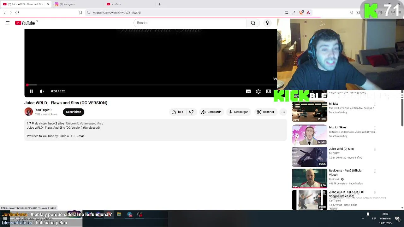Image resolution: width=404 pixels, height=227 pixels.
Task: Open the XanTriple9 channel name link
Action: tap(43, 110)
